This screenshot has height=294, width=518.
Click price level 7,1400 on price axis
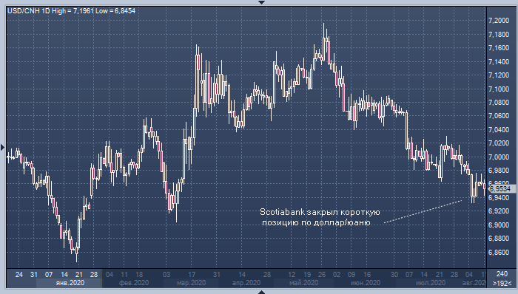point(499,61)
